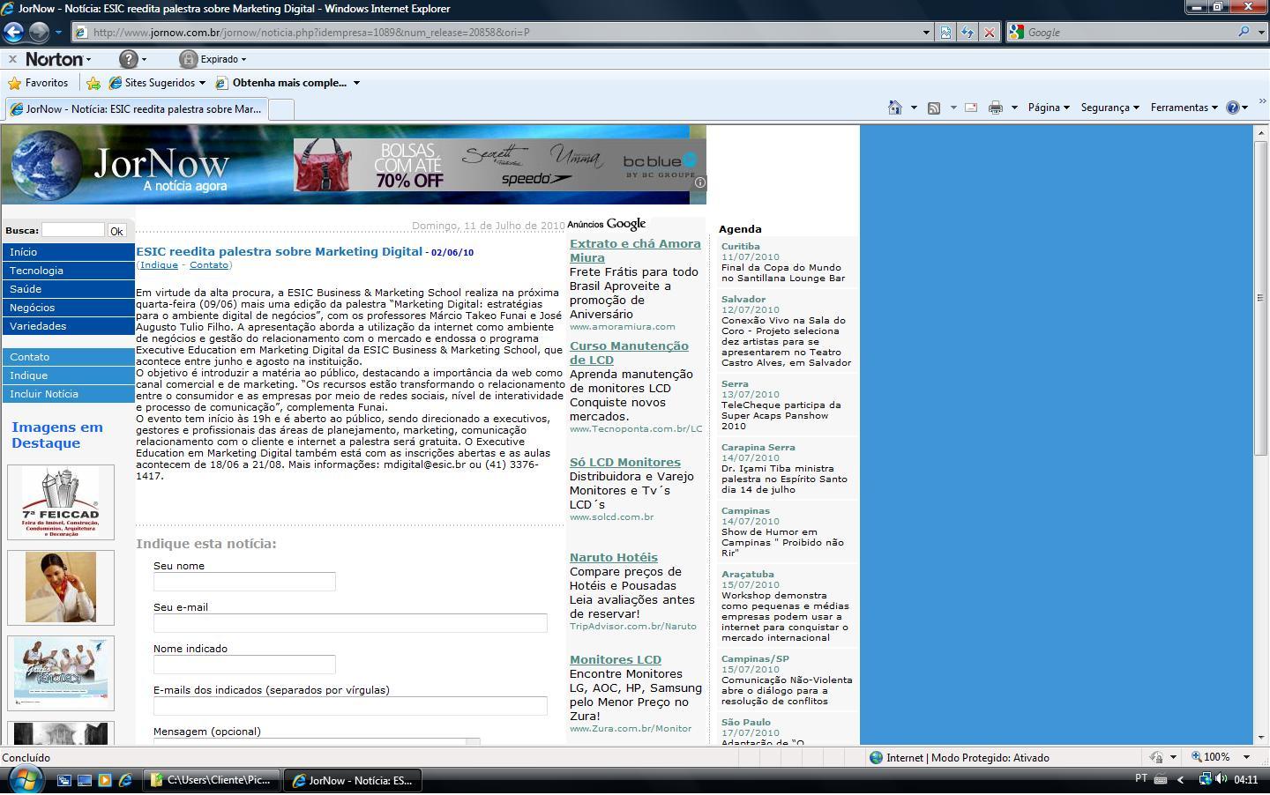Screen dimensions: 1270x795
Task: Expand the Print options arrow
Action: [1014, 108]
